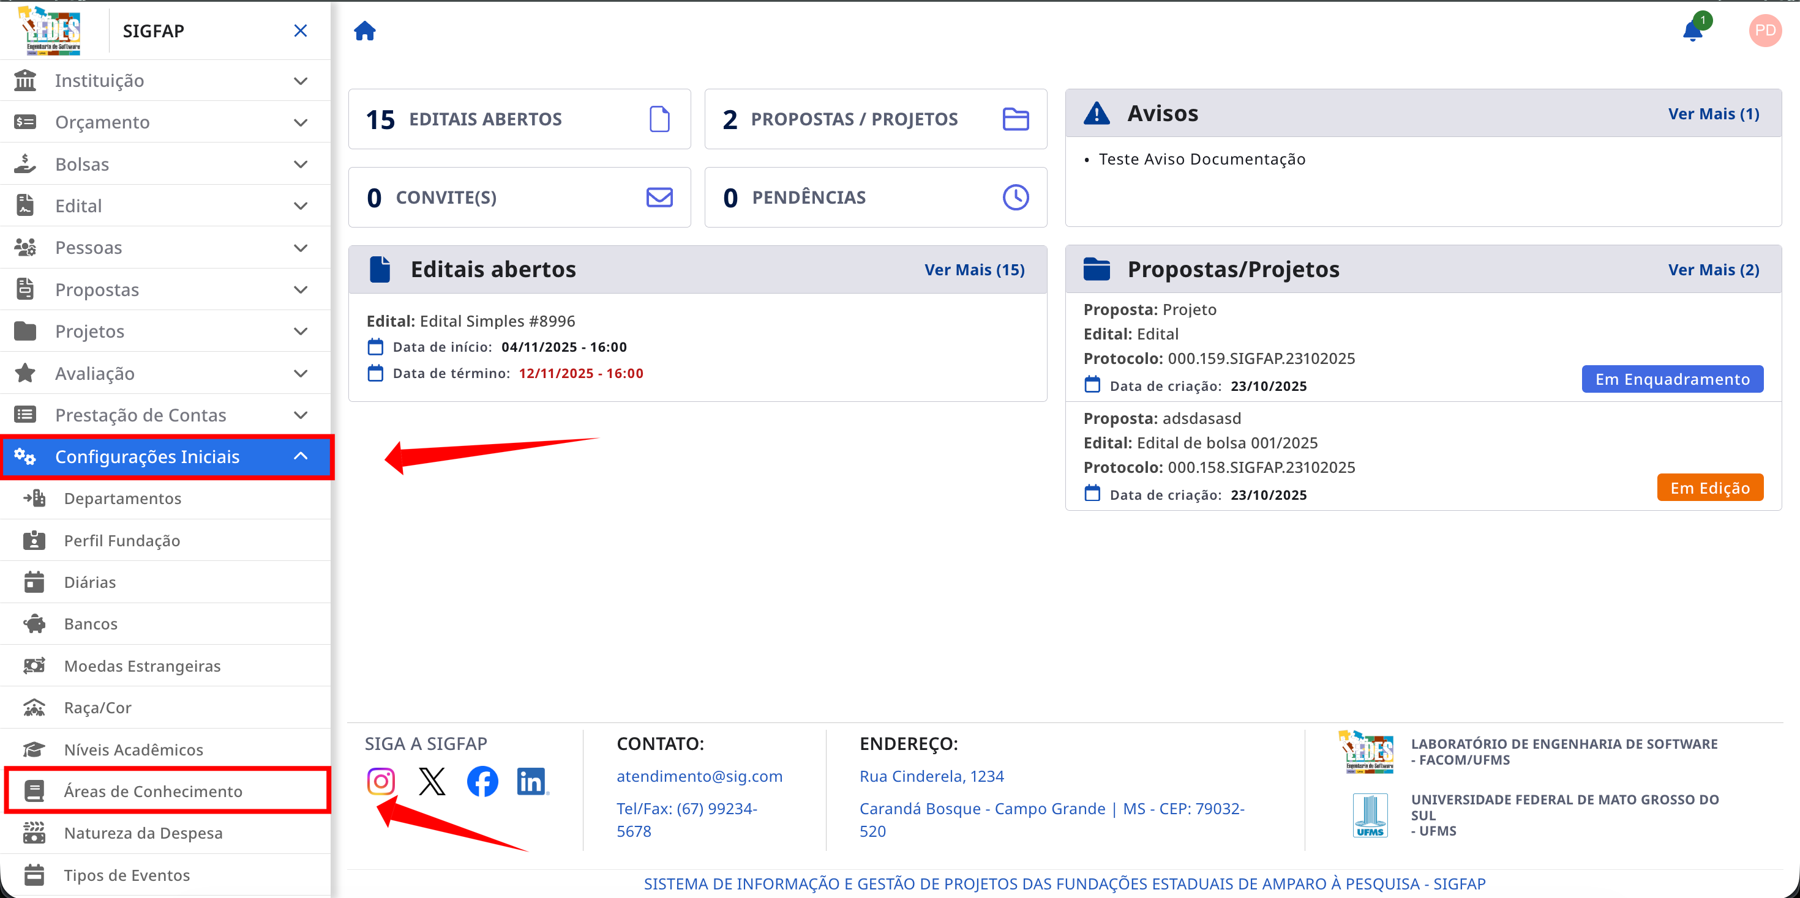Open the Facebook social icon
Image resolution: width=1800 pixels, height=898 pixels.
[x=482, y=781]
